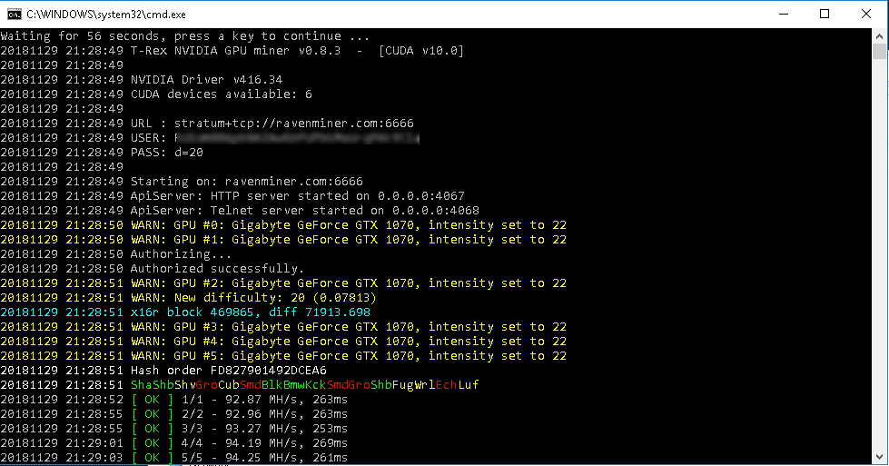
Task: Click the 'T-Rex NVIDIA GPU miner v0.8.3' text
Action: 235,51
